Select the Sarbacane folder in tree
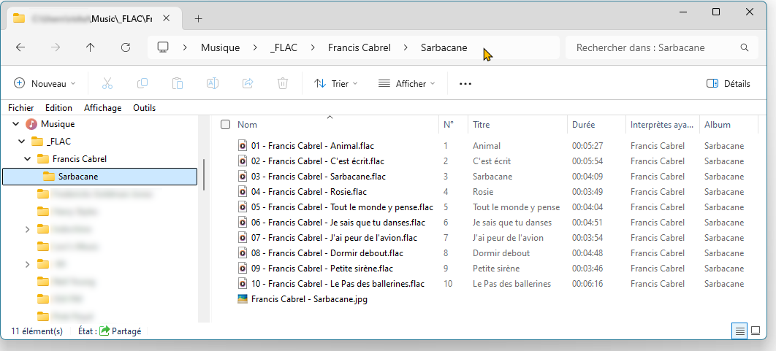 [100, 177]
